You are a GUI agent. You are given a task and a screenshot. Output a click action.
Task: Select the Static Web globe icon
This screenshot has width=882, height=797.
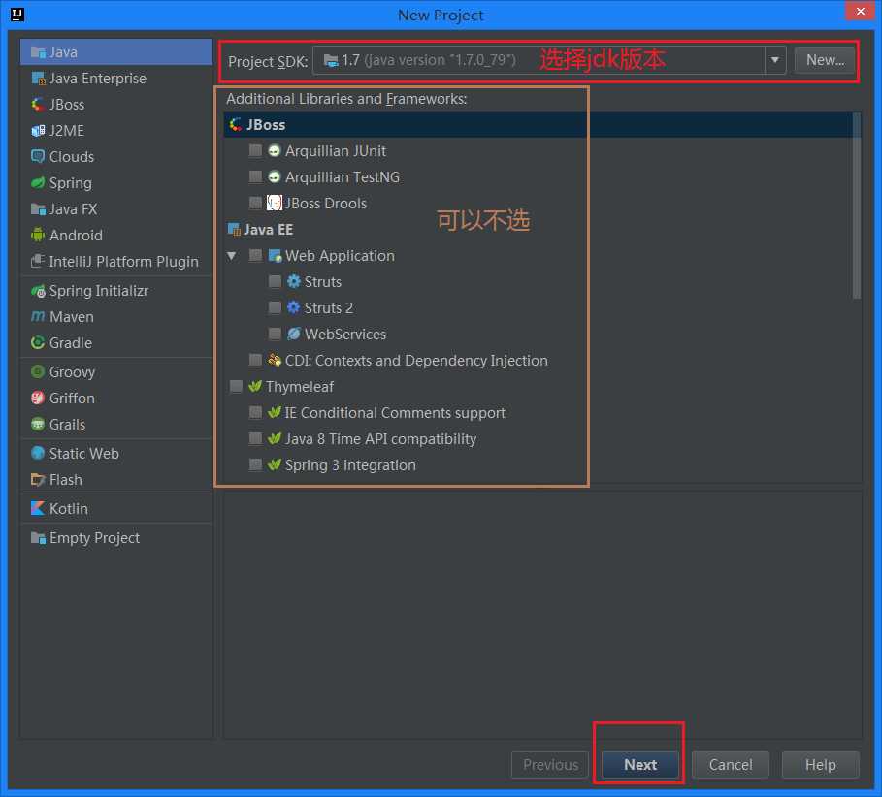(38, 453)
